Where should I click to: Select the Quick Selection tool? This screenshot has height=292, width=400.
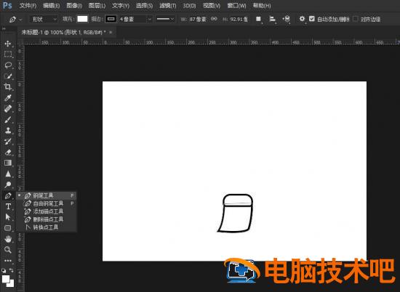[x=8, y=76]
